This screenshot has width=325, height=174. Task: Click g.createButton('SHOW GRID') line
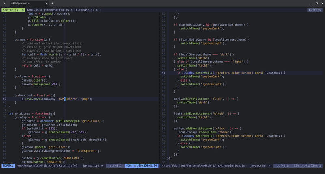click(53, 158)
